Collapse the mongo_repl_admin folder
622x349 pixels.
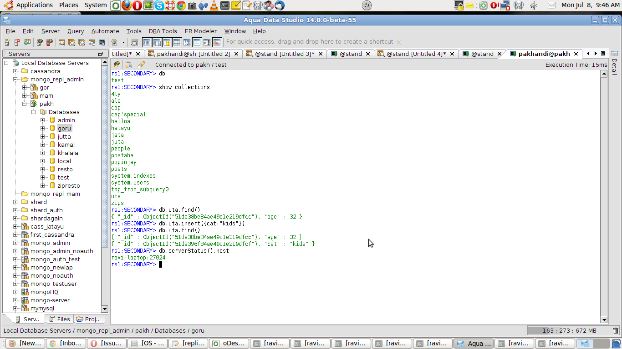pos(15,80)
